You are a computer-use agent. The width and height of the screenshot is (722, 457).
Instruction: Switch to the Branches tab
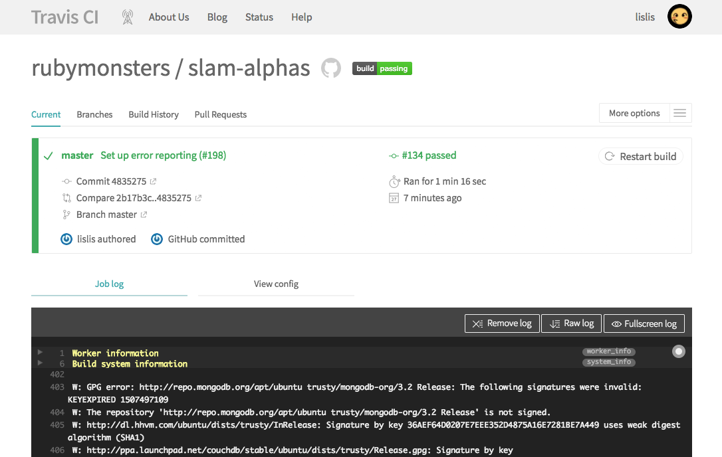point(94,115)
